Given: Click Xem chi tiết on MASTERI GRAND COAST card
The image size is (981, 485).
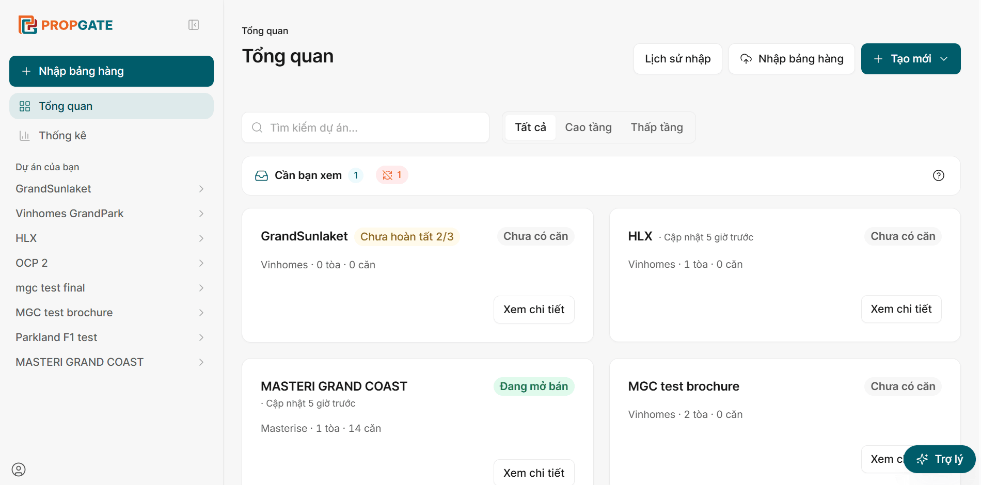Looking at the screenshot, I should point(534,473).
